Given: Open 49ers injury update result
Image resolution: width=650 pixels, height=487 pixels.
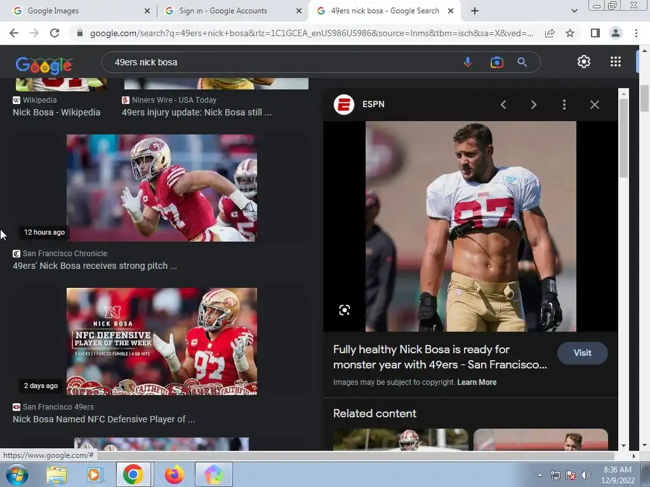Looking at the screenshot, I should coord(197,112).
